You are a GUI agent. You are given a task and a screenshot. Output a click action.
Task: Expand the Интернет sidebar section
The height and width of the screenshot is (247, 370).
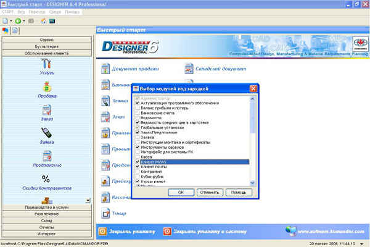pyautogui.click(x=46, y=234)
